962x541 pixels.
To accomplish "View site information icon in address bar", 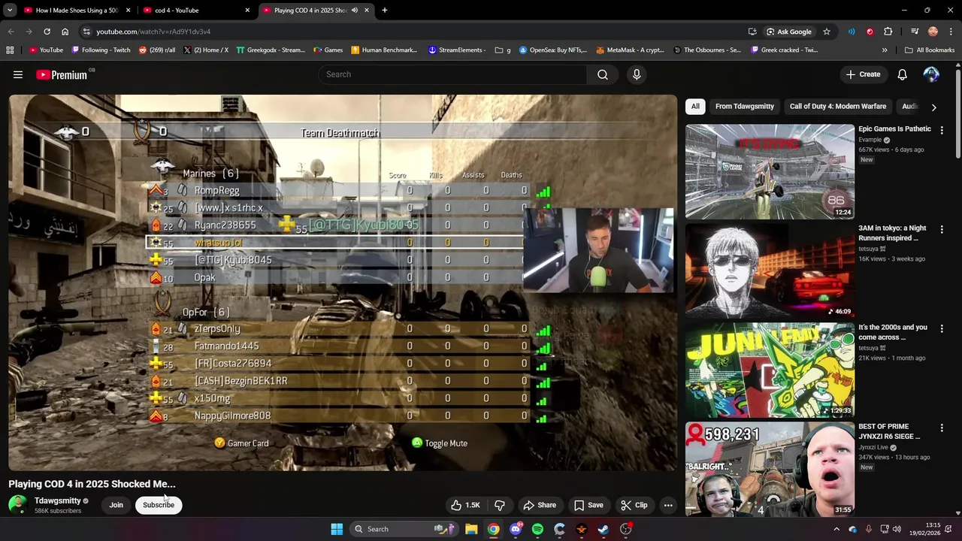I will pos(87,32).
